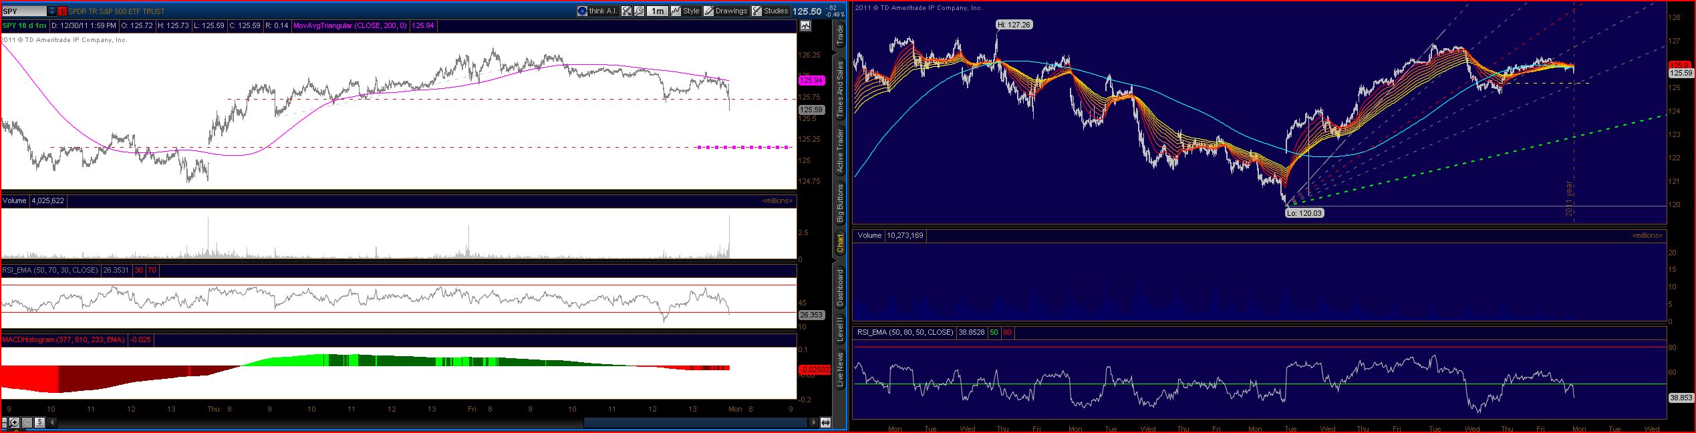This screenshot has height=433, width=1696.
Task: Open the Style menu
Action: [685, 11]
